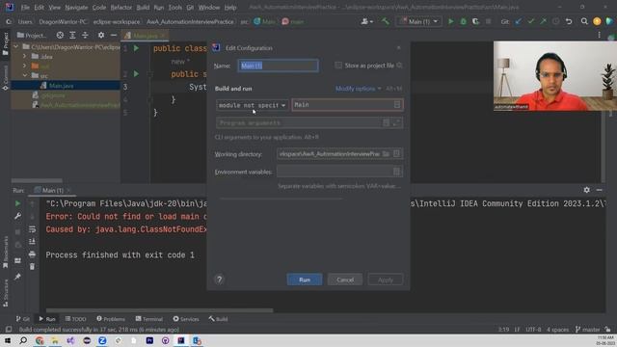The image size is (617, 347).
Task: Click Print icon in Run console
Action: 32,254
